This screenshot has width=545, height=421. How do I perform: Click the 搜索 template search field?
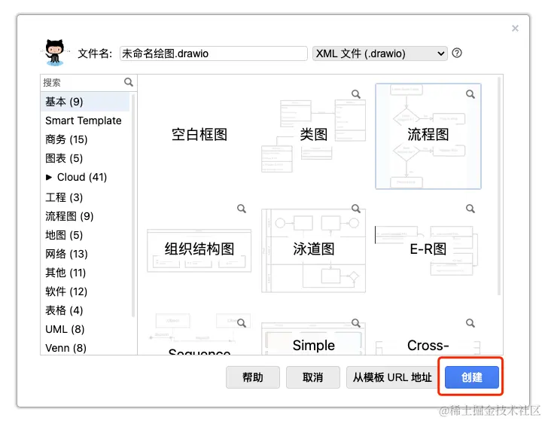83,83
